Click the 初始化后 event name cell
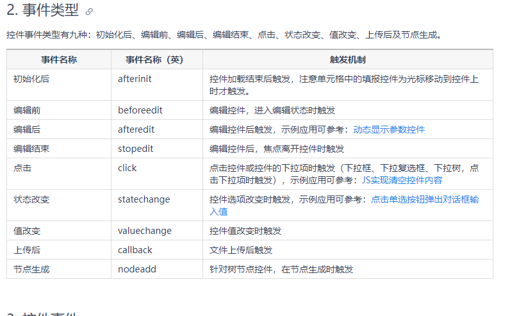Viewport: 528px width, 316px height. click(59, 85)
